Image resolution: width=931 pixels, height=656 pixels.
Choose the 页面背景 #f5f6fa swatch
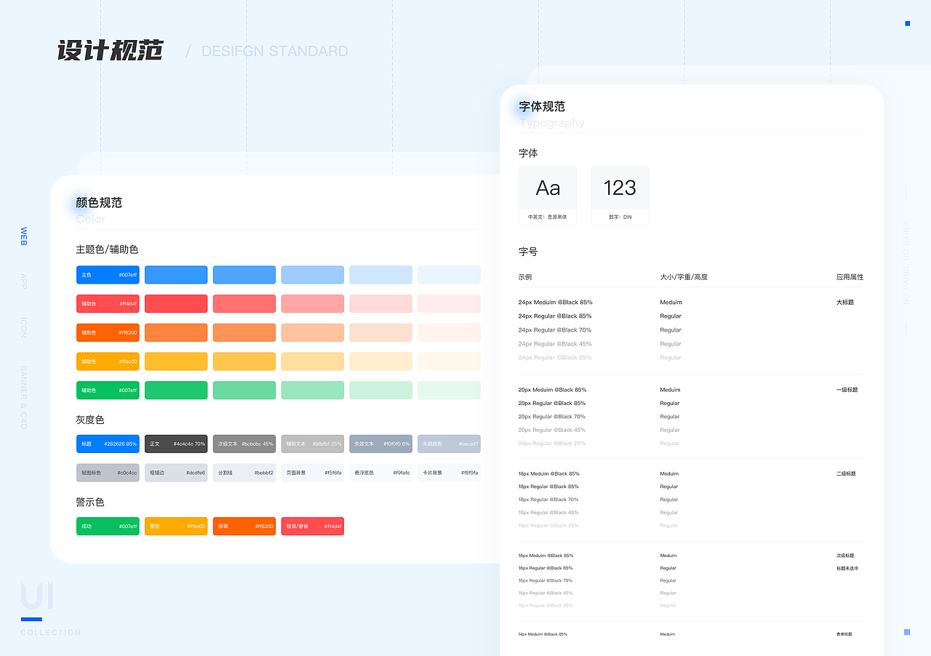pos(313,473)
